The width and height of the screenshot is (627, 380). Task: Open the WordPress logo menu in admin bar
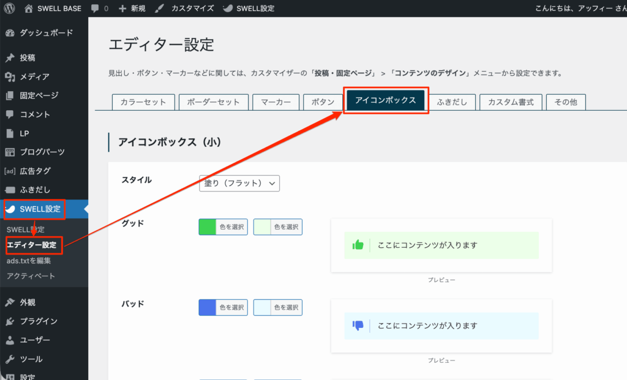[x=8, y=8]
